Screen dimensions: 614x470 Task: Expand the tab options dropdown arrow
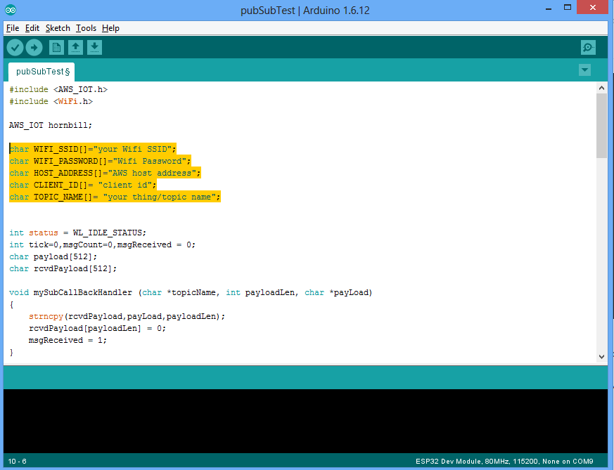(584, 70)
